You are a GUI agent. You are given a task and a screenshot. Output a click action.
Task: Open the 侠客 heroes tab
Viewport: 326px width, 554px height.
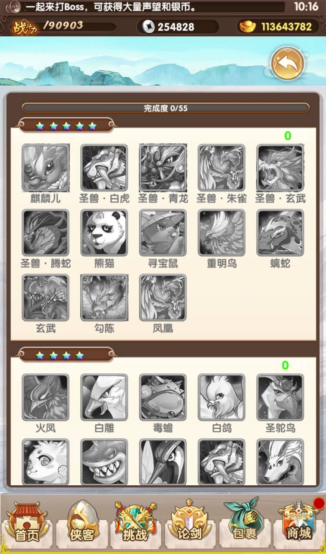(82, 523)
